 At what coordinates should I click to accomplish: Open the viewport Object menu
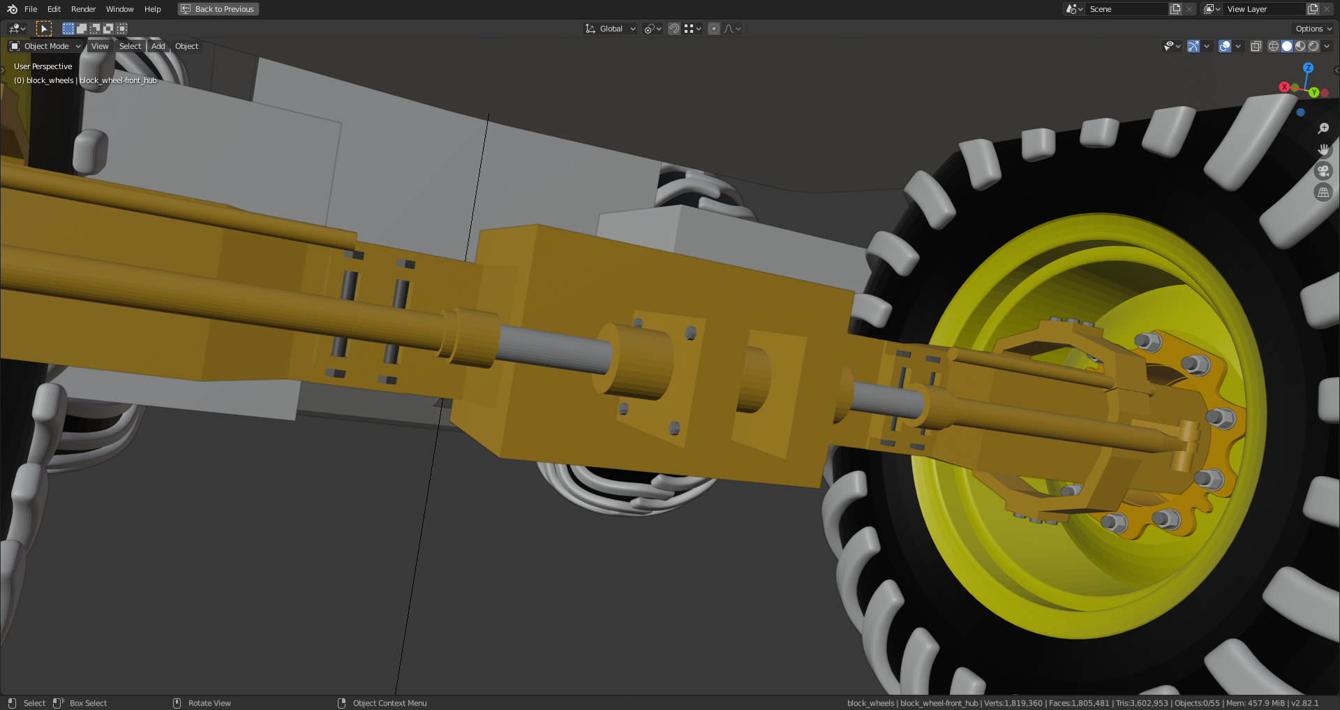[186, 46]
